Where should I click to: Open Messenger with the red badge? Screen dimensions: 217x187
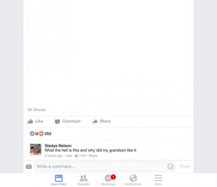pyautogui.click(x=108, y=180)
